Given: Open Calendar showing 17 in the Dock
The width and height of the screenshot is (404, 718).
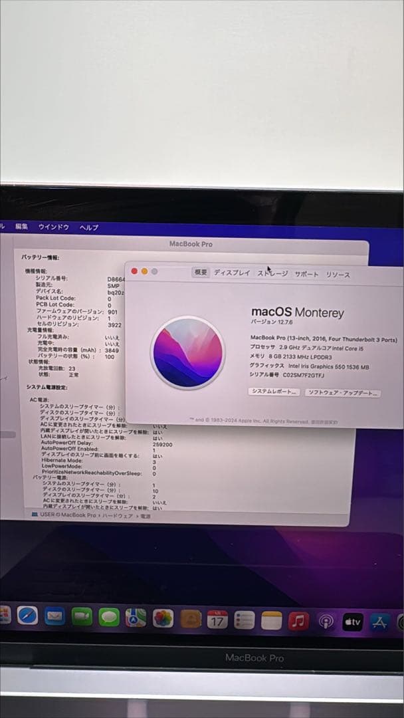Looking at the screenshot, I should click(217, 620).
